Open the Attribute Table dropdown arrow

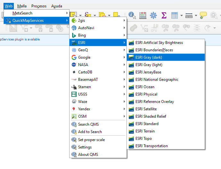coord(182,15)
